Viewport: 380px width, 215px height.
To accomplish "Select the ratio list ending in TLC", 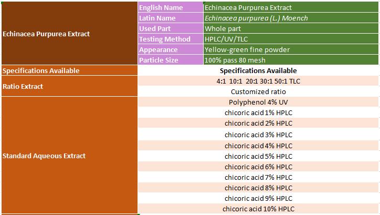I will click(258, 81).
